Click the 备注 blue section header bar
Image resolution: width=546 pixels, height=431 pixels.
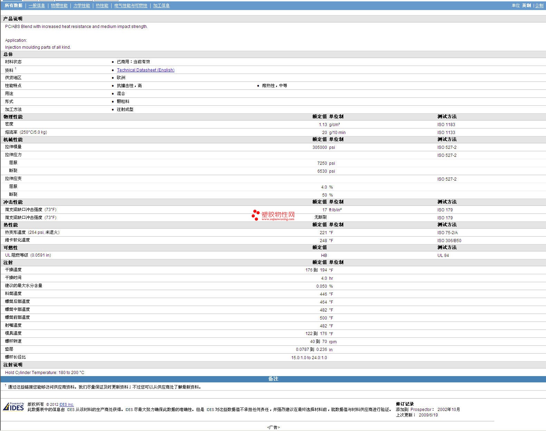tap(273, 379)
